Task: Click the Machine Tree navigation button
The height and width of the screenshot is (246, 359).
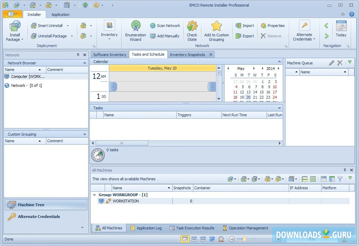Action: [46, 205]
